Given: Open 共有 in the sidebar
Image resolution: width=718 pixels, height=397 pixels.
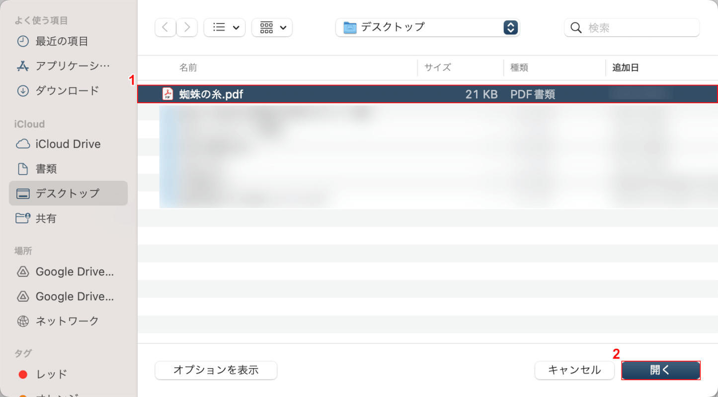Looking at the screenshot, I should tap(68, 218).
